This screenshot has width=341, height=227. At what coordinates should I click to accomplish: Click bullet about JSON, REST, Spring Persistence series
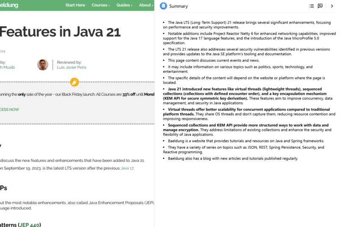(x=244, y=150)
